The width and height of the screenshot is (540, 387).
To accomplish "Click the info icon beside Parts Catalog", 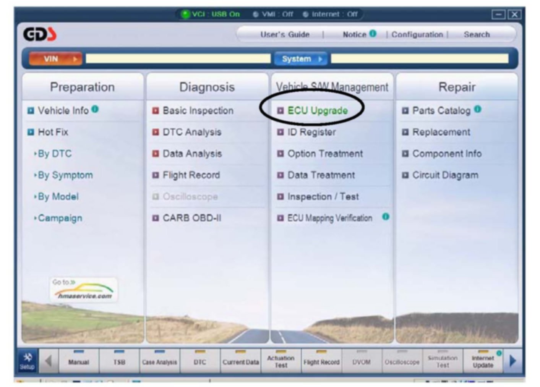I will point(478,110).
